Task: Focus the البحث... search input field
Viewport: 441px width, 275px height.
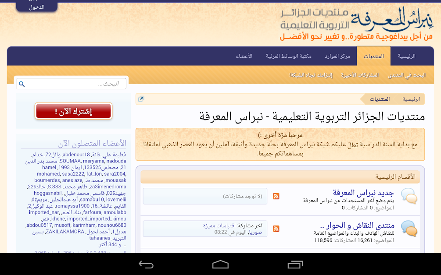Action: tap(71, 84)
